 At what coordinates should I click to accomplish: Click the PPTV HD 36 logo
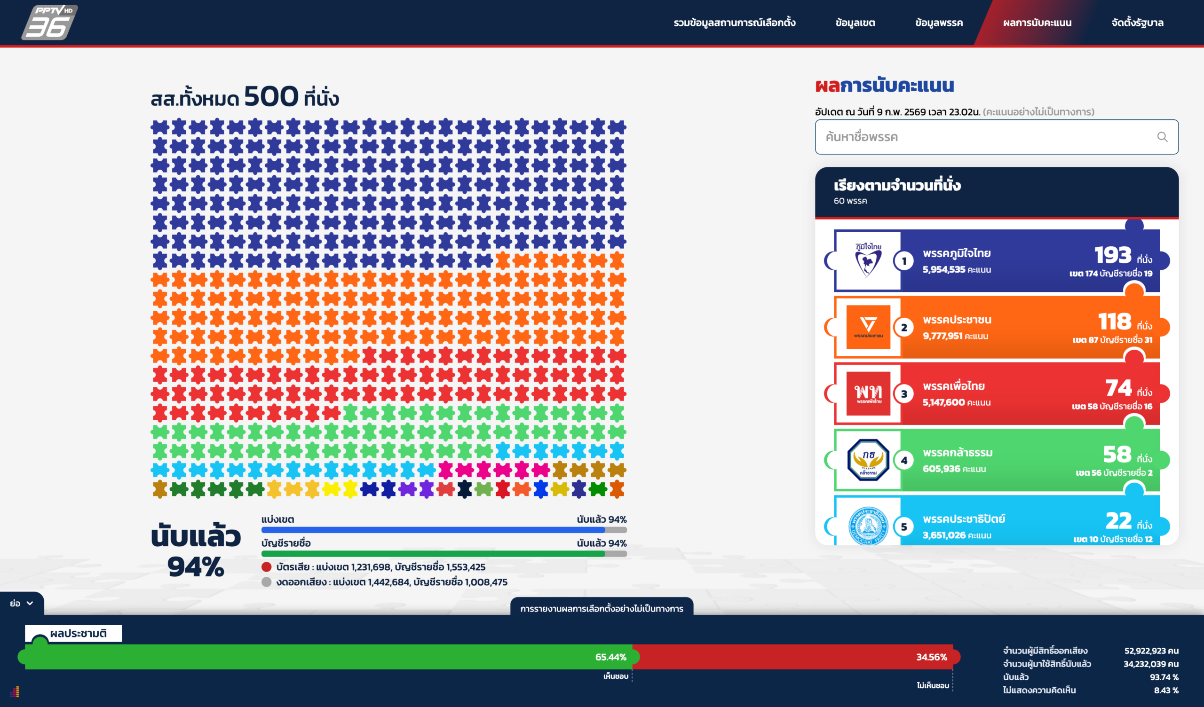coord(50,22)
